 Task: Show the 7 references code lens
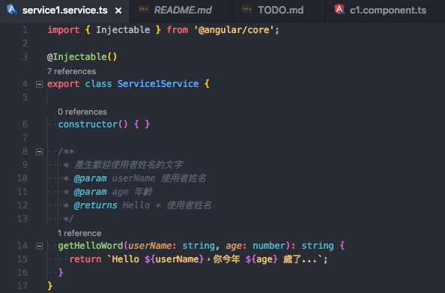pyautogui.click(x=71, y=71)
